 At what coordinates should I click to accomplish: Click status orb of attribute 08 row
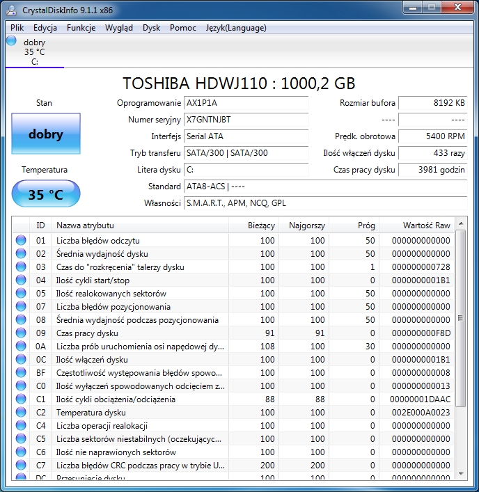pos(21,319)
